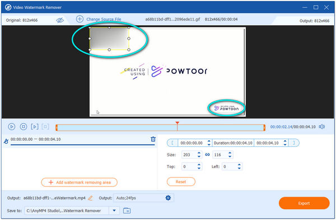Image resolution: width=336 pixels, height=220 pixels.
Task: Select the bottom-right handle of selection box
Action: pyautogui.click(x=129, y=50)
